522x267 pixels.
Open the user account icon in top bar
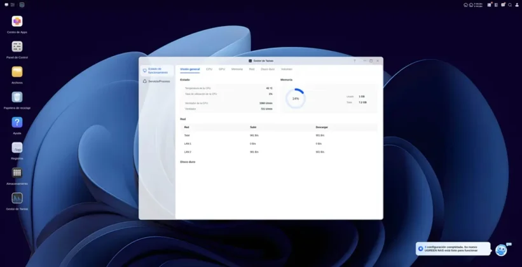[x=516, y=5]
